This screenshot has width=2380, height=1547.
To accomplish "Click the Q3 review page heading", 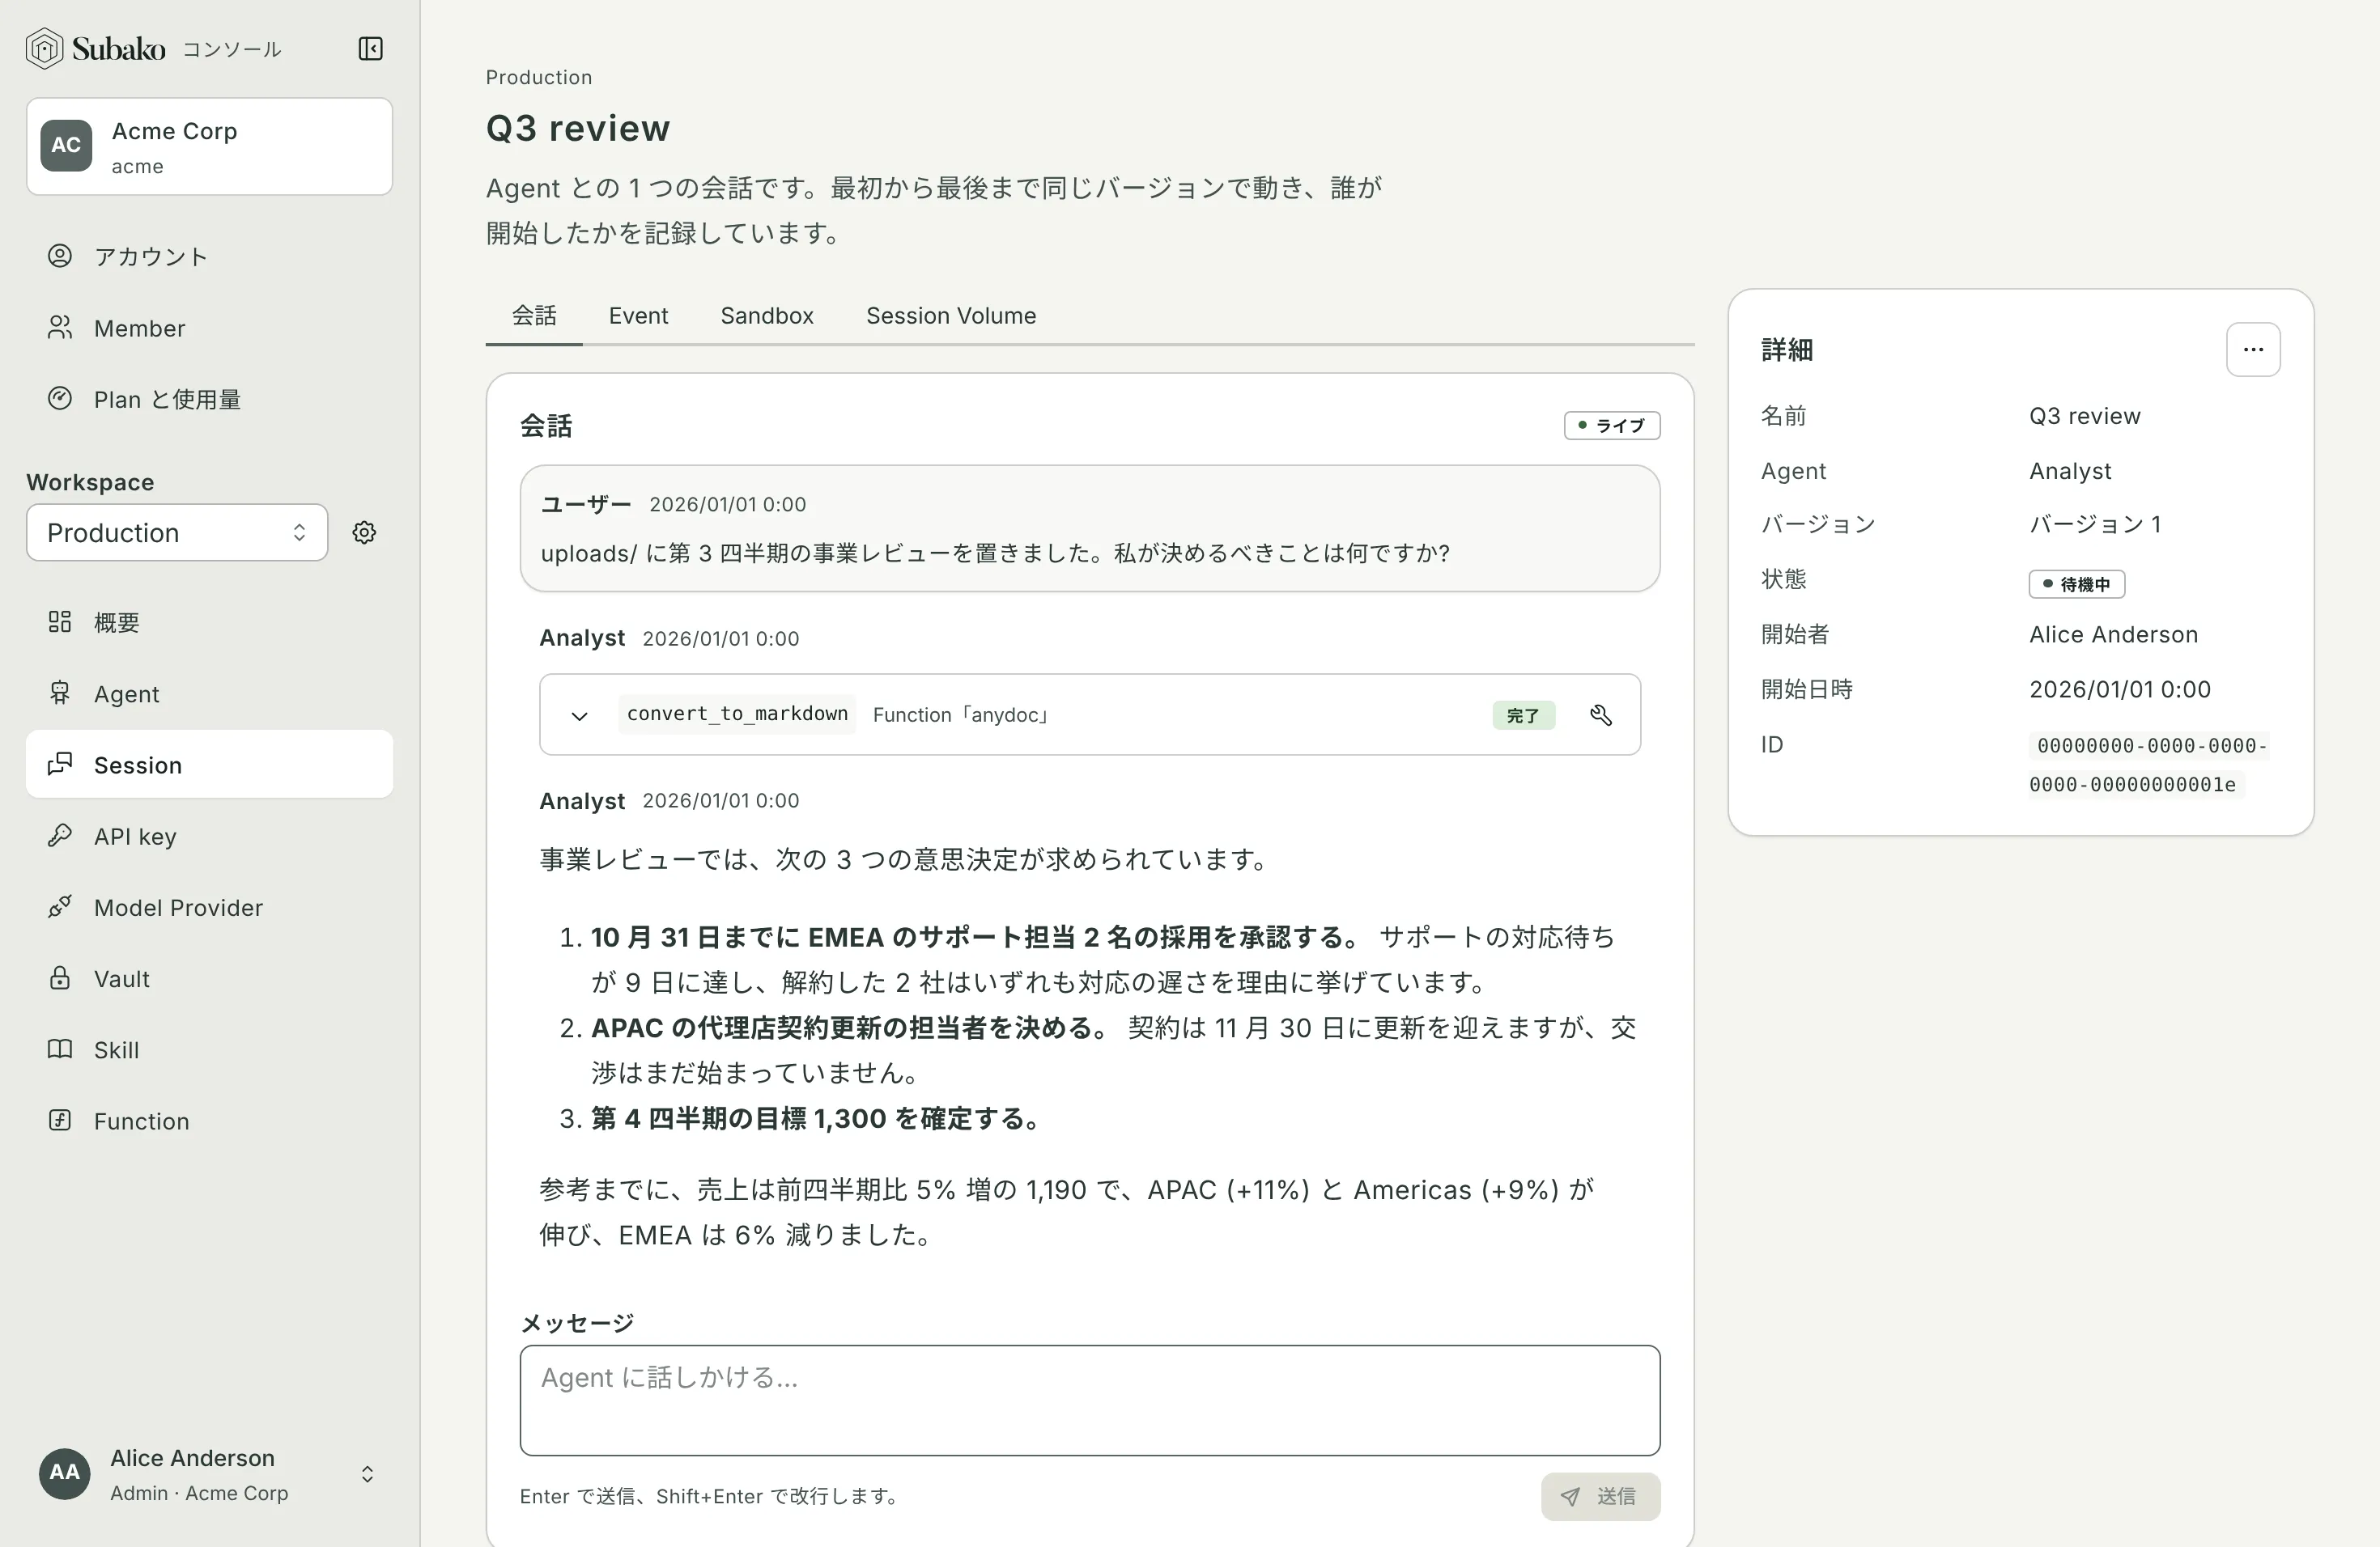I will tap(578, 128).
